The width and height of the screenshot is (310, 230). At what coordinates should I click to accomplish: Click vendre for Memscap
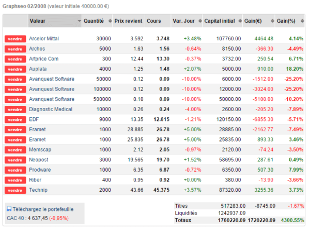pos(15,150)
